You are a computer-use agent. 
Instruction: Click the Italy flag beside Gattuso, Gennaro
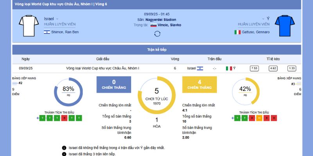click(x=237, y=32)
